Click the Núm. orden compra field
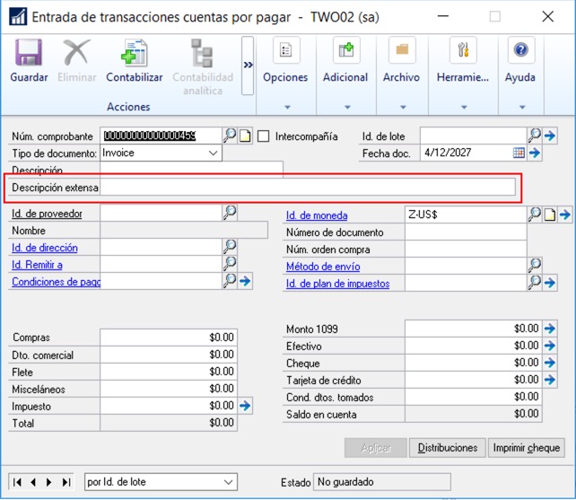Viewport: 576px width, 500px height. 466,250
